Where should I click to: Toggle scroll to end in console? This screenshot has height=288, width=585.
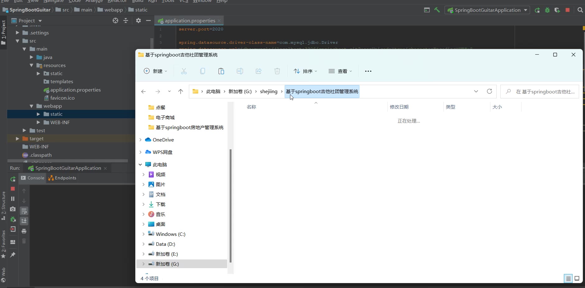24,221
